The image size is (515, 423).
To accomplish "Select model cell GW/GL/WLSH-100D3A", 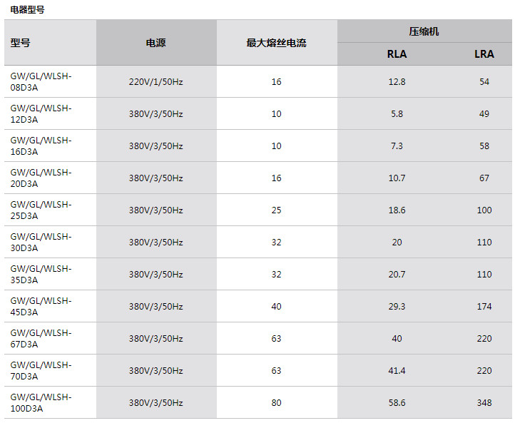I will (x=41, y=402).
